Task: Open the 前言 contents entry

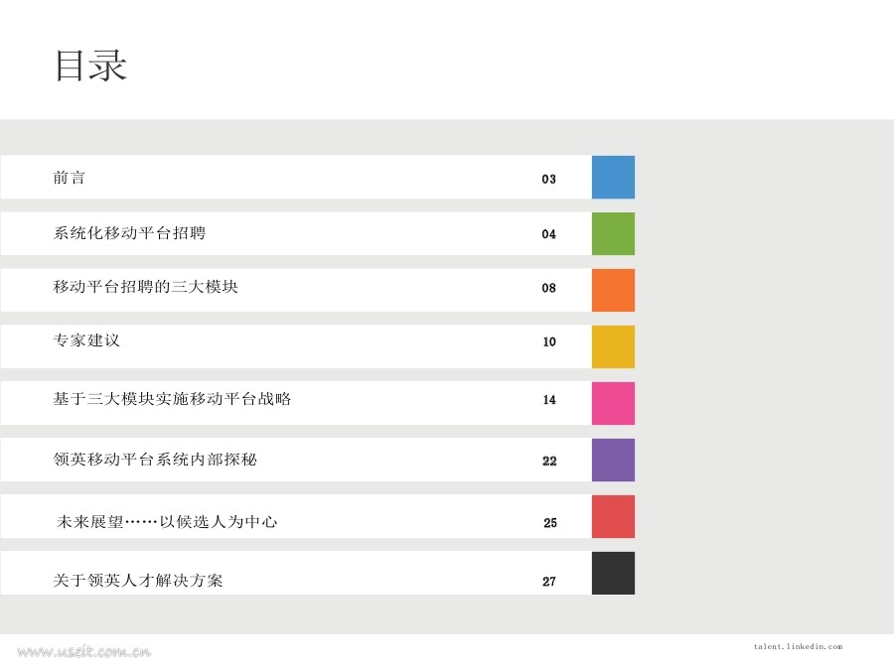Action: tap(70, 179)
